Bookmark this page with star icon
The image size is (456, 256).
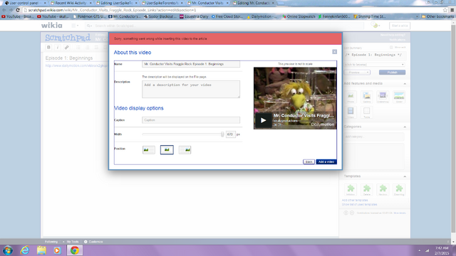[445, 10]
